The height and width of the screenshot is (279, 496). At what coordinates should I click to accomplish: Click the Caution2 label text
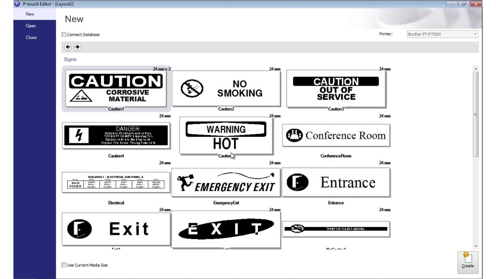pos(226,109)
